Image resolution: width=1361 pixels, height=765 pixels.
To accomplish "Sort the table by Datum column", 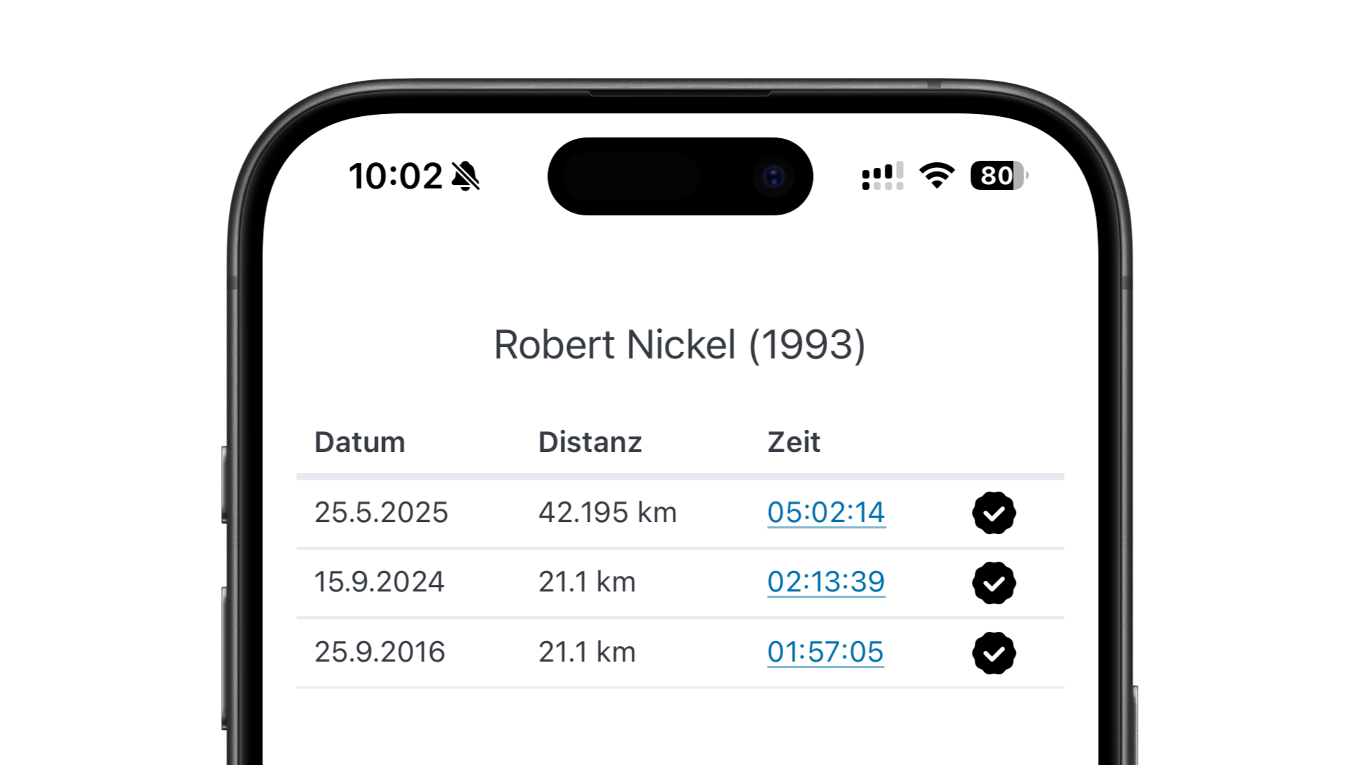I will 359,442.
